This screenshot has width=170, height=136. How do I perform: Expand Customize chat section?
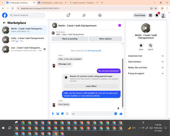pyautogui.click(x=146, y=56)
